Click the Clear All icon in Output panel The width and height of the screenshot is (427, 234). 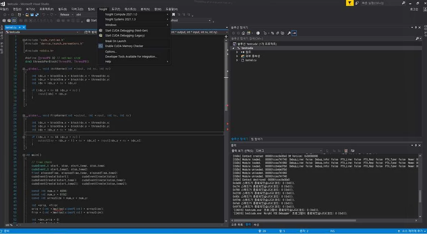click(x=346, y=151)
